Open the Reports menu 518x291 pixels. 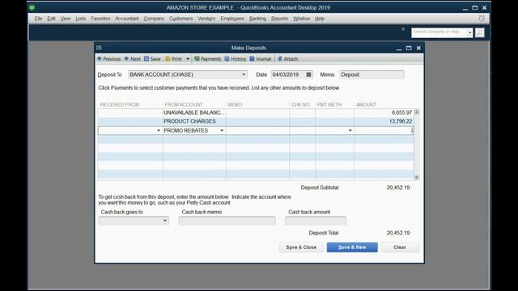click(x=279, y=19)
